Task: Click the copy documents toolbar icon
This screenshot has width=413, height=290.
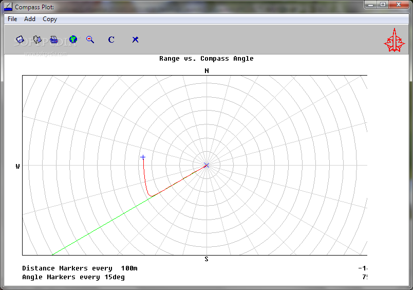Action: click(x=37, y=39)
